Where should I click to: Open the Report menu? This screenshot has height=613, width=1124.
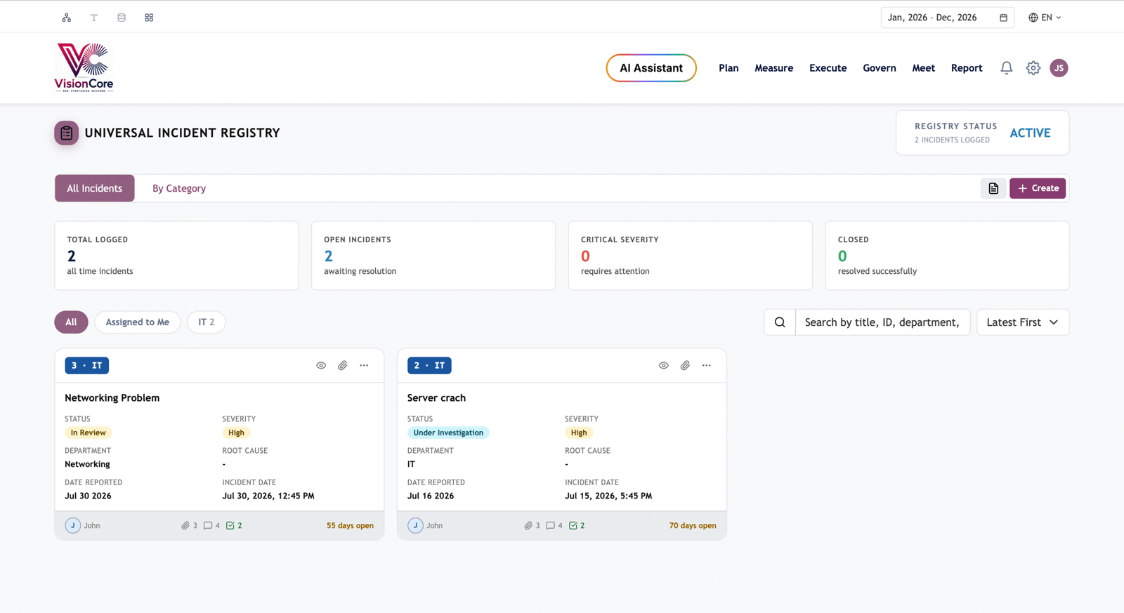[967, 68]
